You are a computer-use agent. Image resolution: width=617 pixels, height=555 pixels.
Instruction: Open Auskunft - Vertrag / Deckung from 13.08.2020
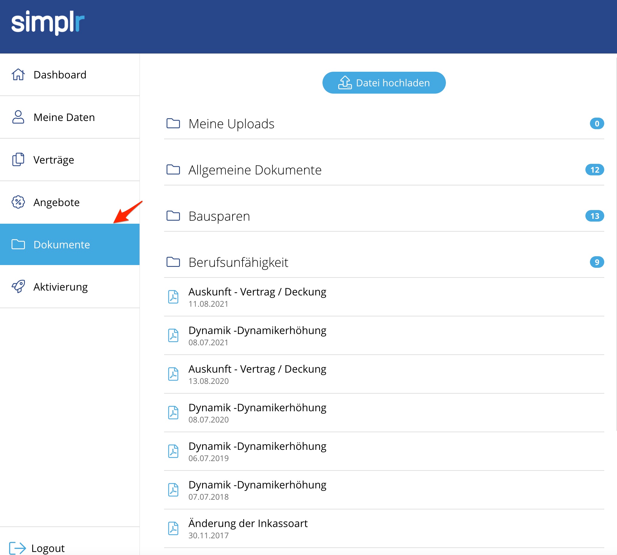pos(257,369)
